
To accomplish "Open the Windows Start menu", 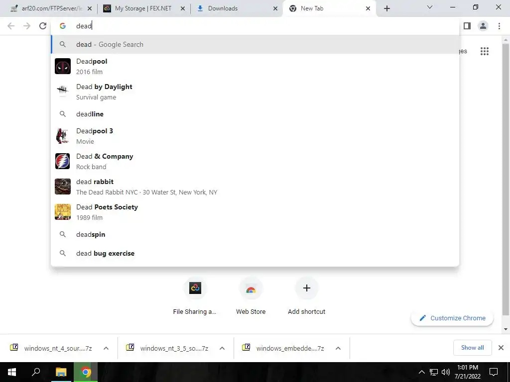I will point(12,372).
